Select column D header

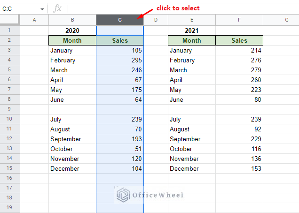pos(156,20)
